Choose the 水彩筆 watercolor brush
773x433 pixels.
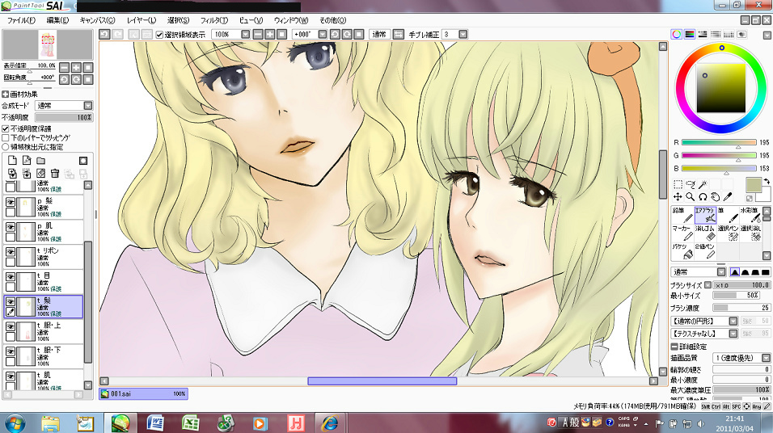point(750,215)
